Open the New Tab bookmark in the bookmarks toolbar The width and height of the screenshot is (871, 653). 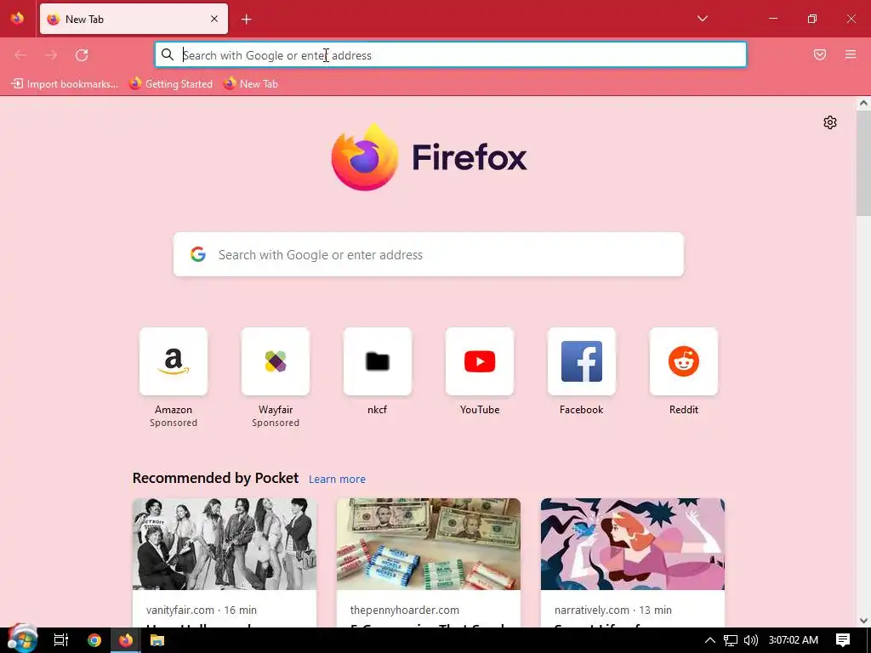(x=251, y=84)
